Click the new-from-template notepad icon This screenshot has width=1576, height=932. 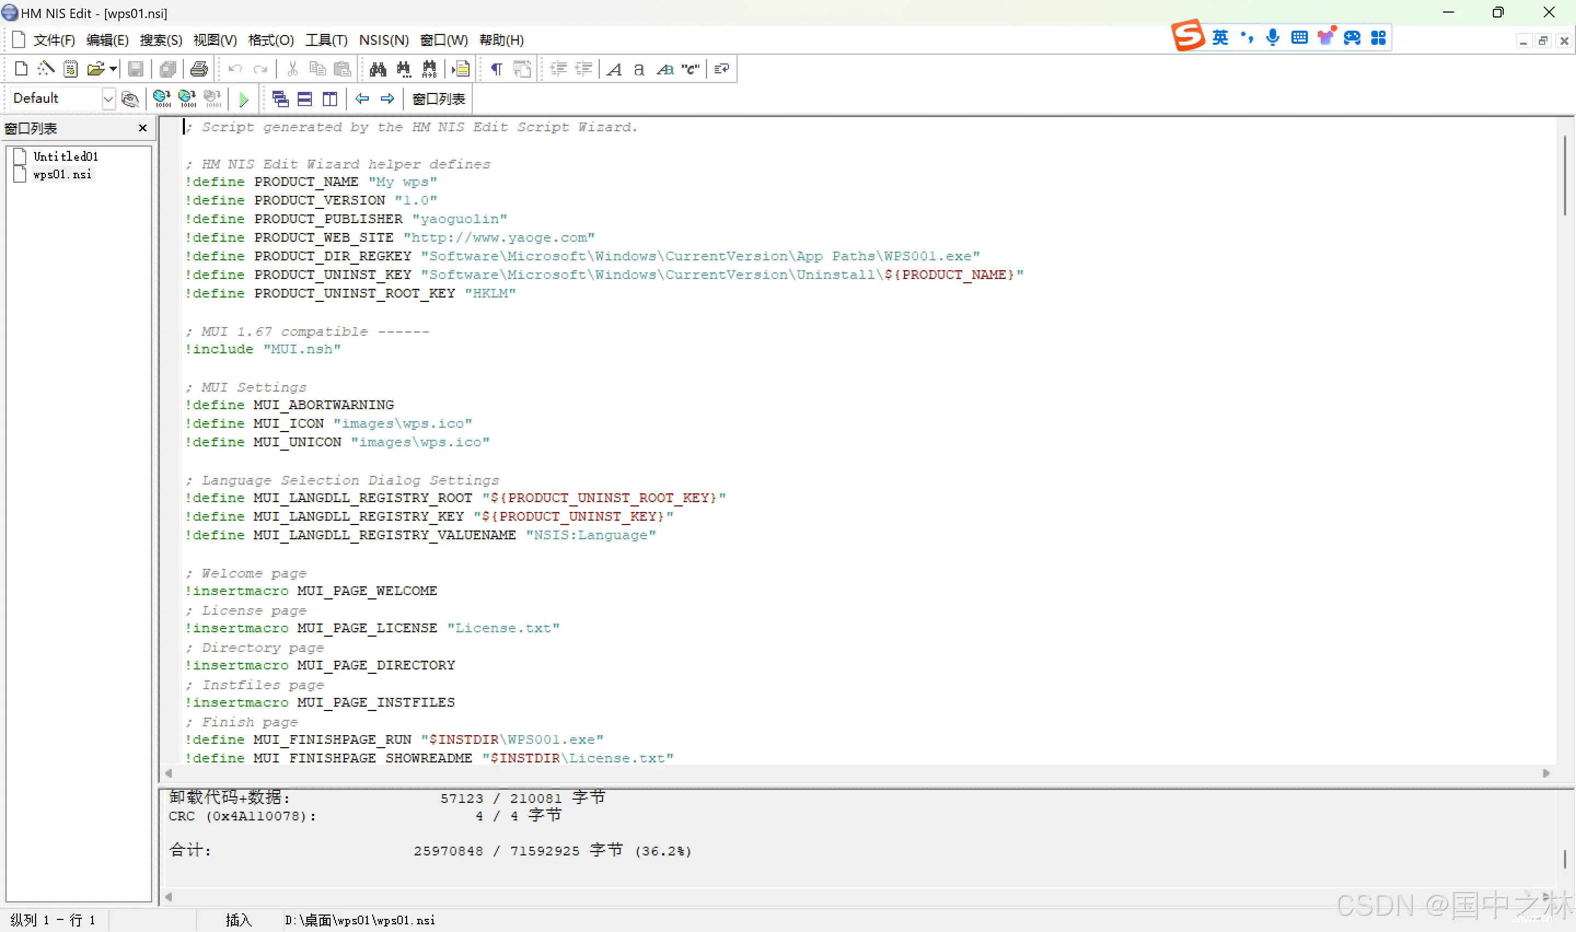[x=71, y=68]
